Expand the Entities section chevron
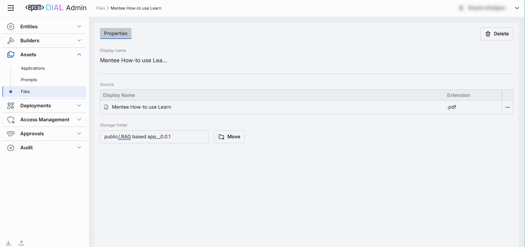This screenshot has height=247, width=525. click(79, 27)
